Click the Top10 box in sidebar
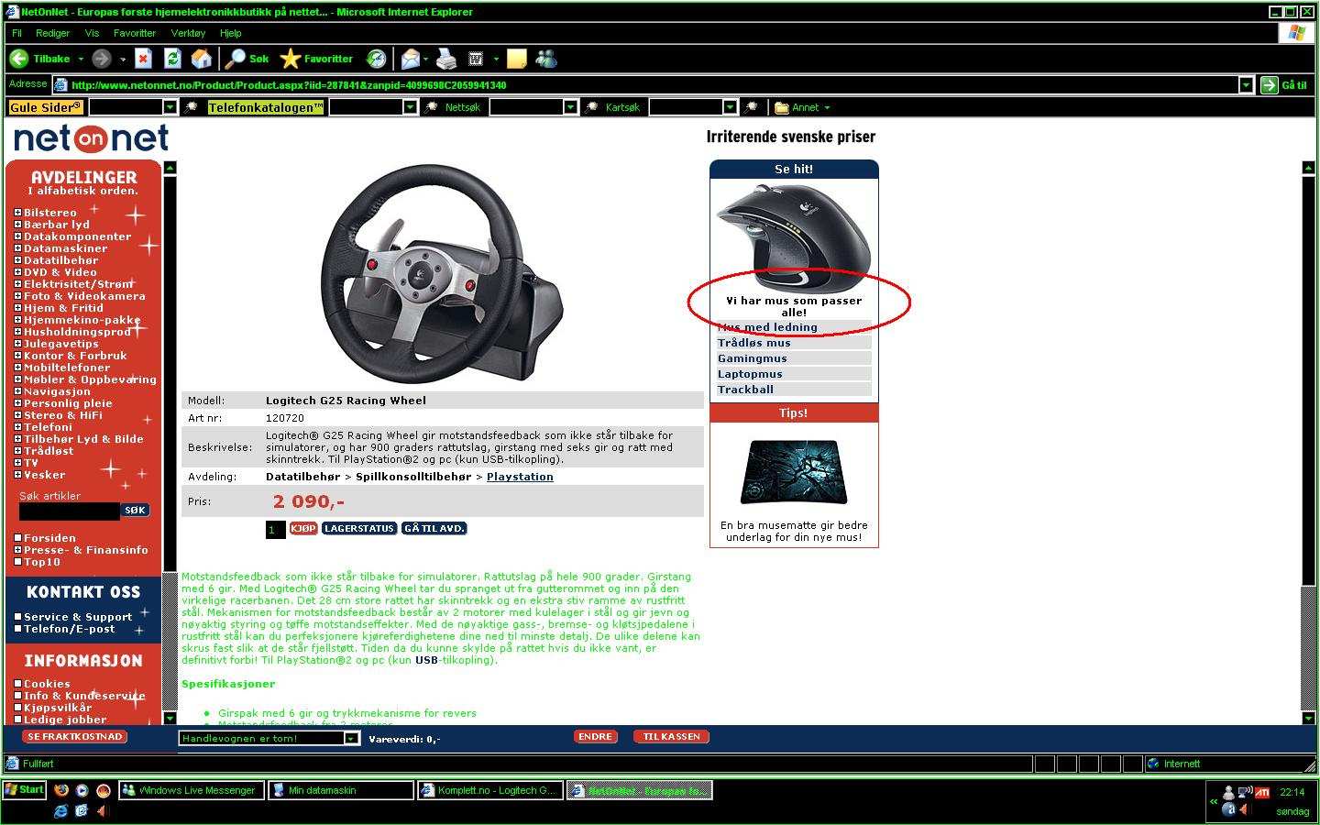 click(18, 562)
